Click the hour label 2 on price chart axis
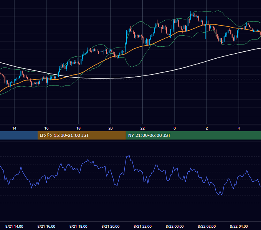The width and height of the screenshot is (261, 230). (x=207, y=128)
